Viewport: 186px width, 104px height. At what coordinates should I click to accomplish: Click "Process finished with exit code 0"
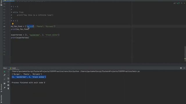[28, 83]
